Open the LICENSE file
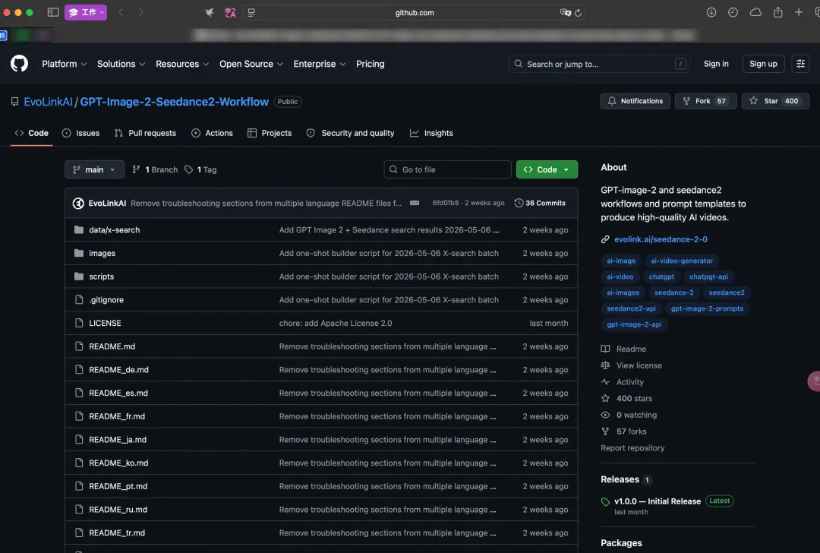820x553 pixels. pos(105,323)
